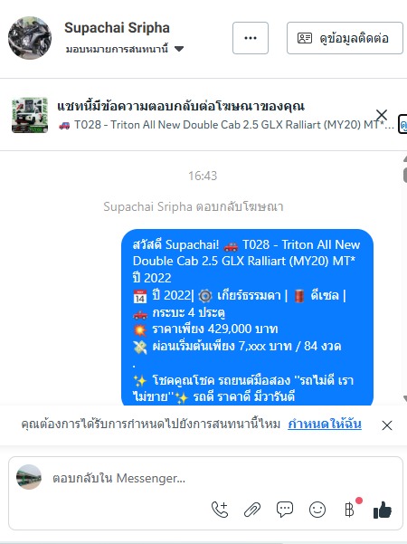Click the page avatar beside reply box
The width and height of the screenshot is (407, 544).
[x=29, y=477]
